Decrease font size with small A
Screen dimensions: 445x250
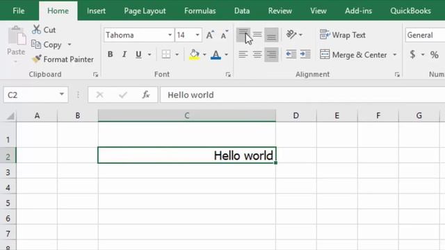[224, 35]
